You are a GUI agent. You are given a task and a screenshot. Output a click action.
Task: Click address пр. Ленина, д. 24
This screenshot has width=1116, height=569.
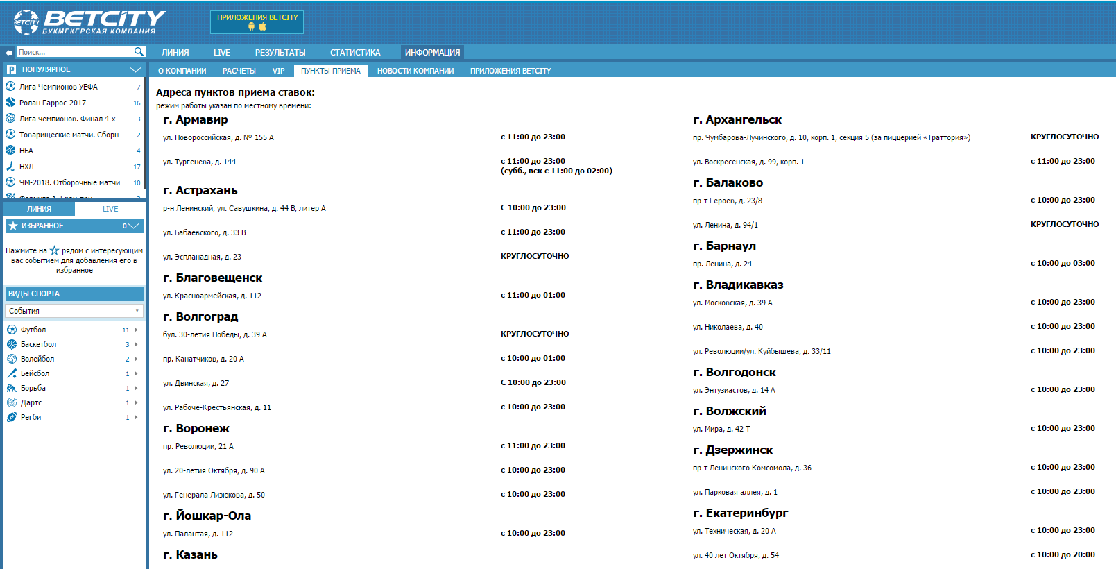pyautogui.click(x=722, y=264)
